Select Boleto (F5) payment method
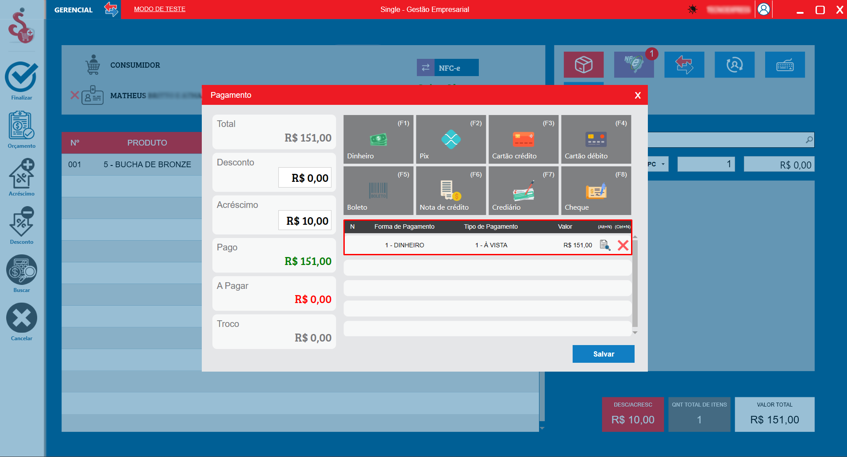The image size is (847, 457). coord(378,191)
